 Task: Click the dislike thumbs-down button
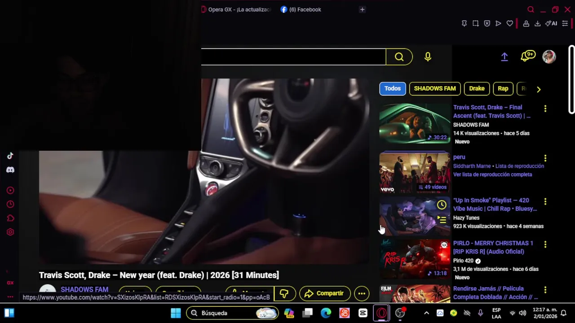click(x=284, y=293)
